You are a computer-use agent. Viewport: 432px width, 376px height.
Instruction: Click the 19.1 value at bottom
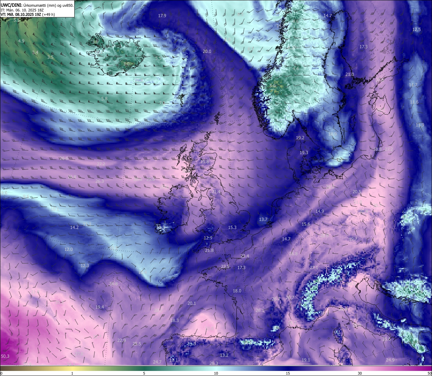click(x=306, y=360)
